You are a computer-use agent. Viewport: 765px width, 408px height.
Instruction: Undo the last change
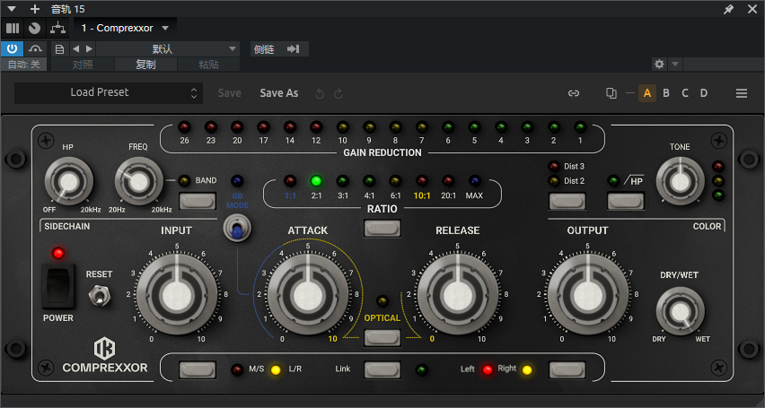click(x=320, y=93)
